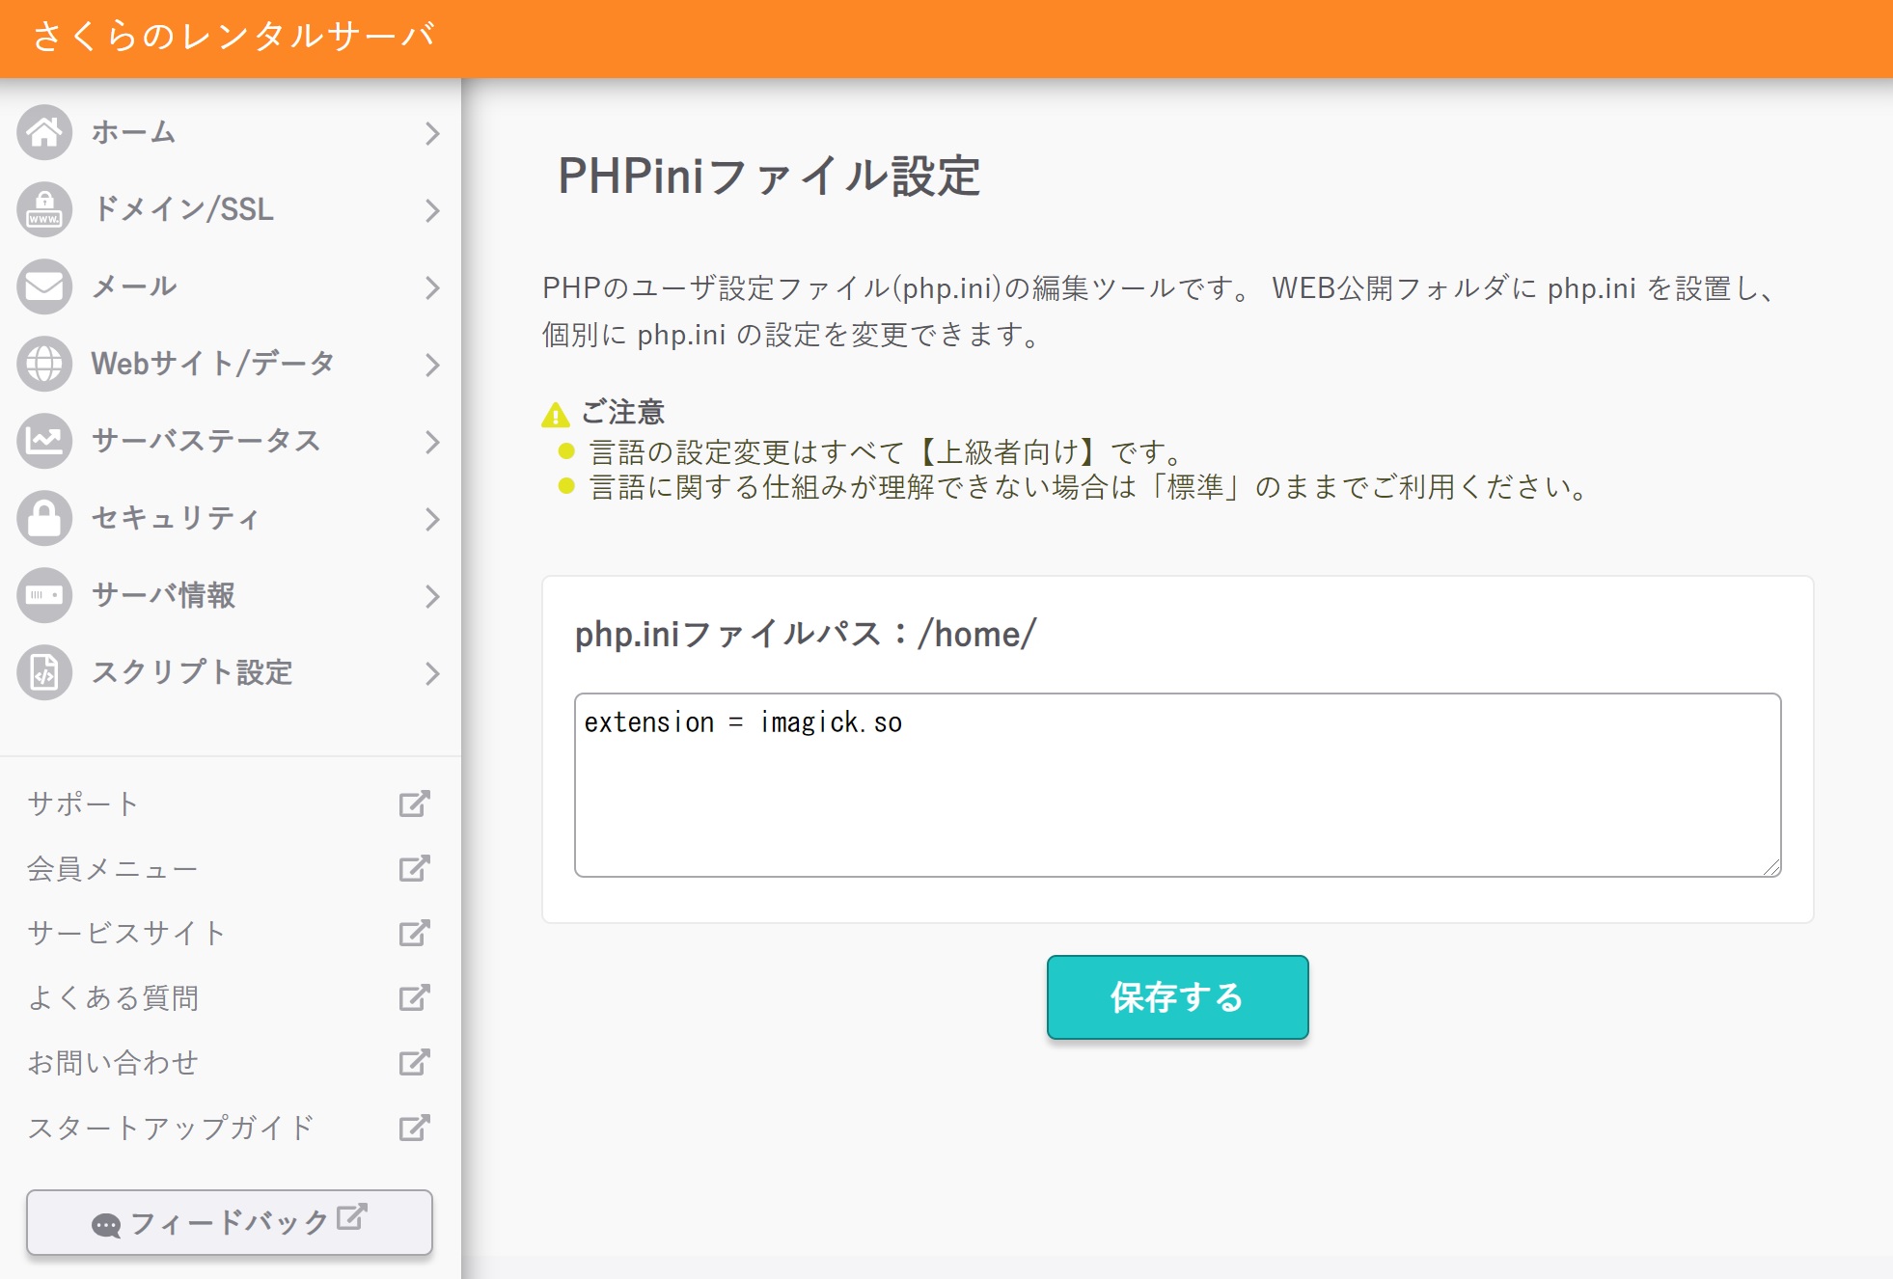1893x1279 pixels.
Task: Open the サーバ情報 menu item
Action: [231, 595]
